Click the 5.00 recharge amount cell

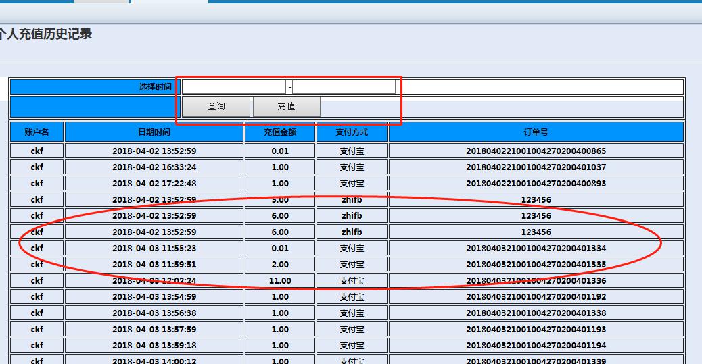pos(280,200)
